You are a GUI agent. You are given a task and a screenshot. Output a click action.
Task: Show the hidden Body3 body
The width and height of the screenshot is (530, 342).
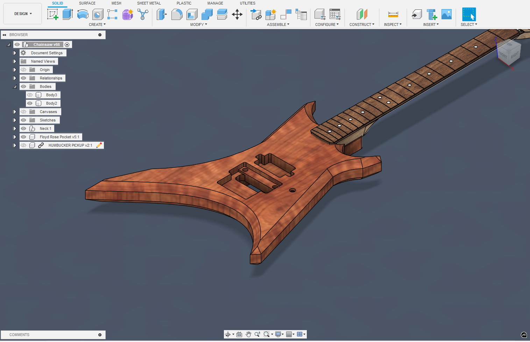tap(30, 95)
